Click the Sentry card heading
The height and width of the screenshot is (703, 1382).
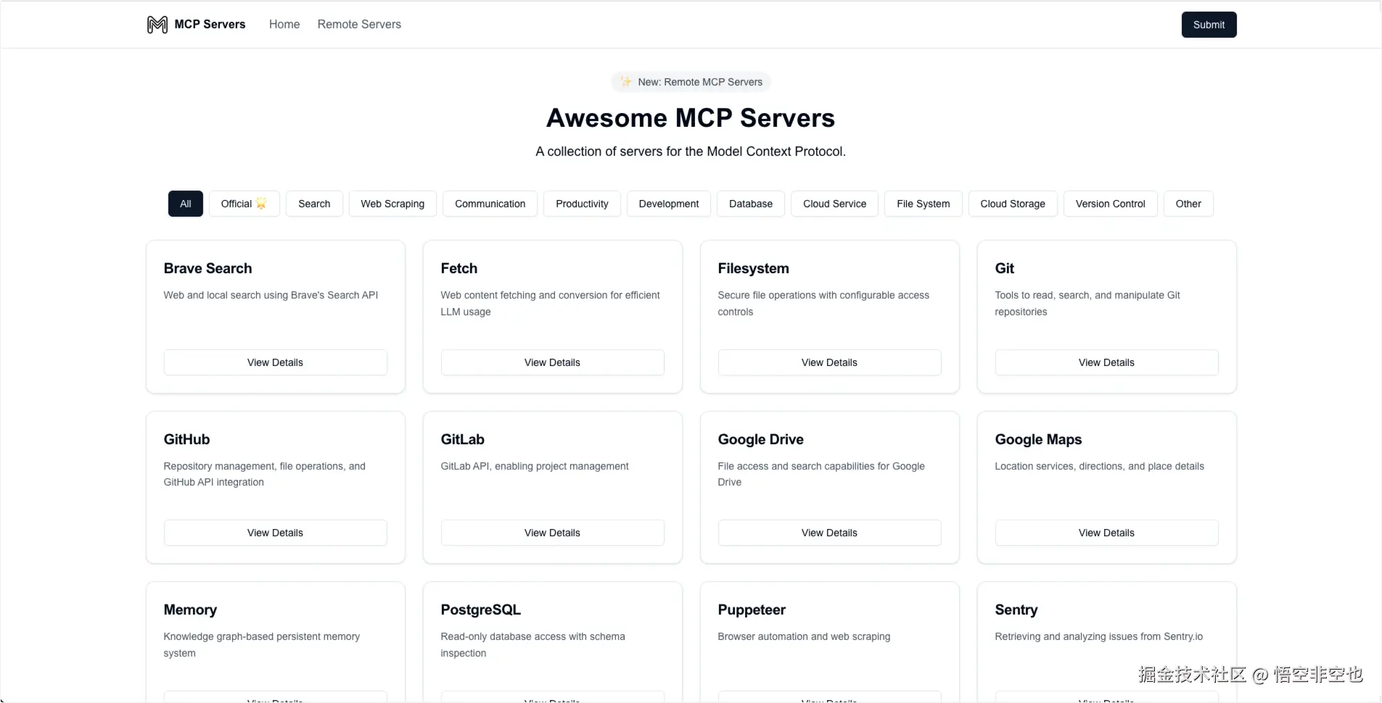click(x=1016, y=610)
